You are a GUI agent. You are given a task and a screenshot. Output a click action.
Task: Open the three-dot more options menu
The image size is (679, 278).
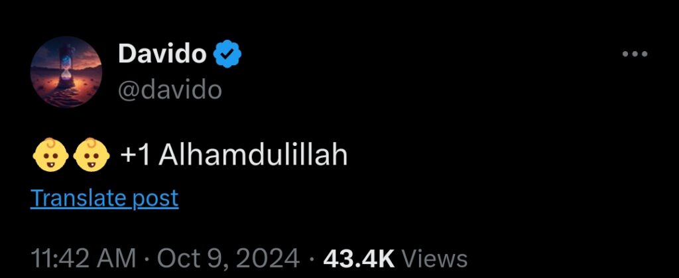click(635, 54)
